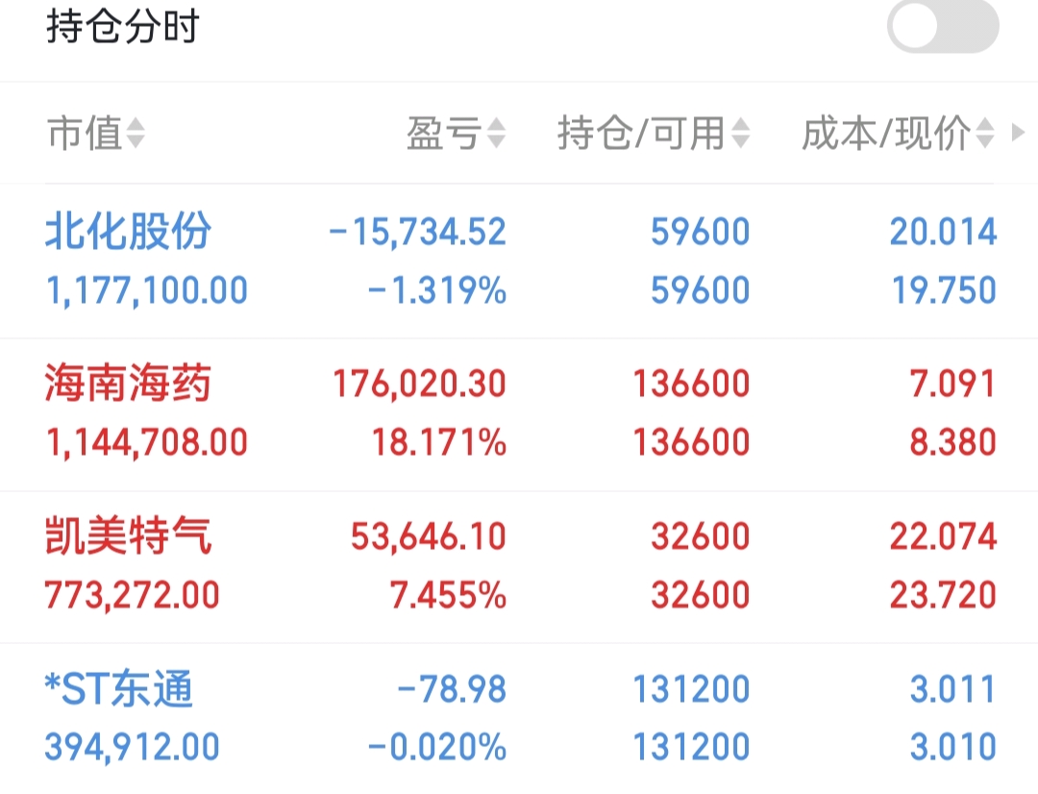Select 海南海药 holding quantity 136600

pos(691,385)
